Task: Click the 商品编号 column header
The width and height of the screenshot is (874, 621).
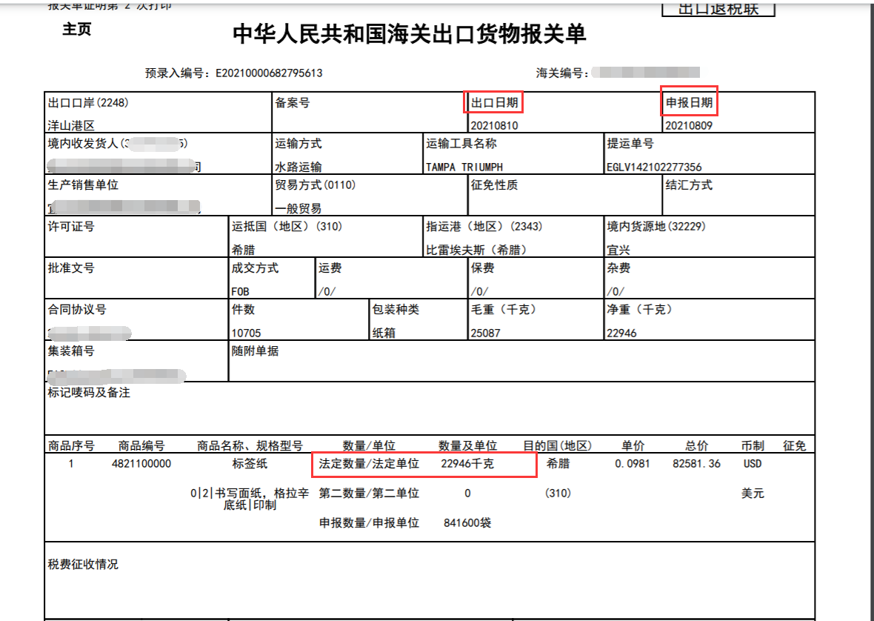Action: 141,445
